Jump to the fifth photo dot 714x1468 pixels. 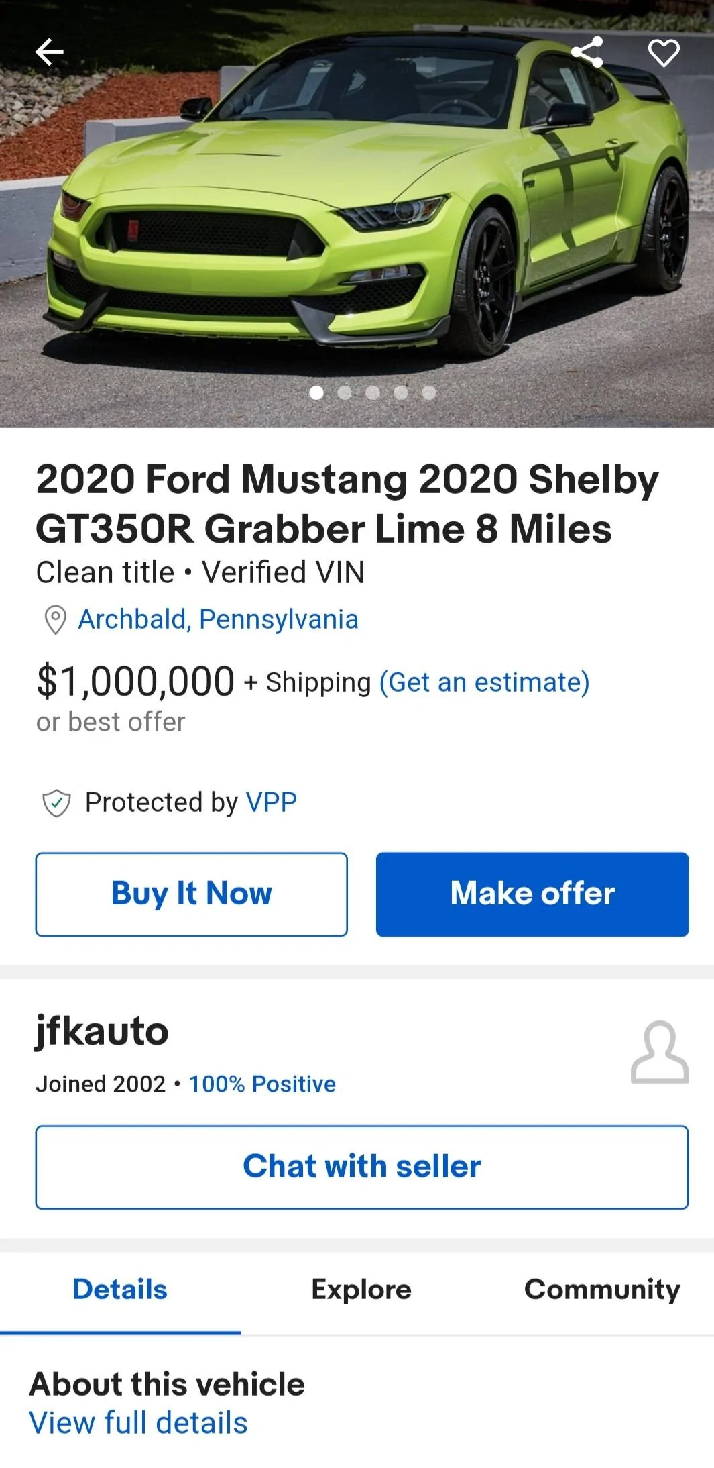429,392
